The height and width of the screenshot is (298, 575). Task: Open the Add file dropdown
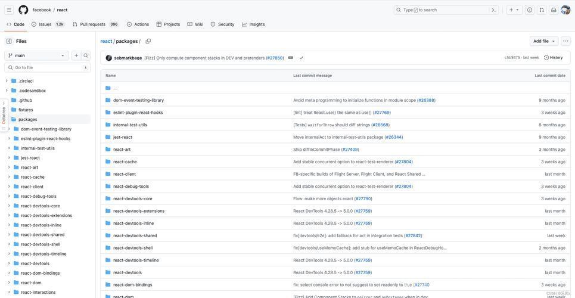(x=544, y=41)
